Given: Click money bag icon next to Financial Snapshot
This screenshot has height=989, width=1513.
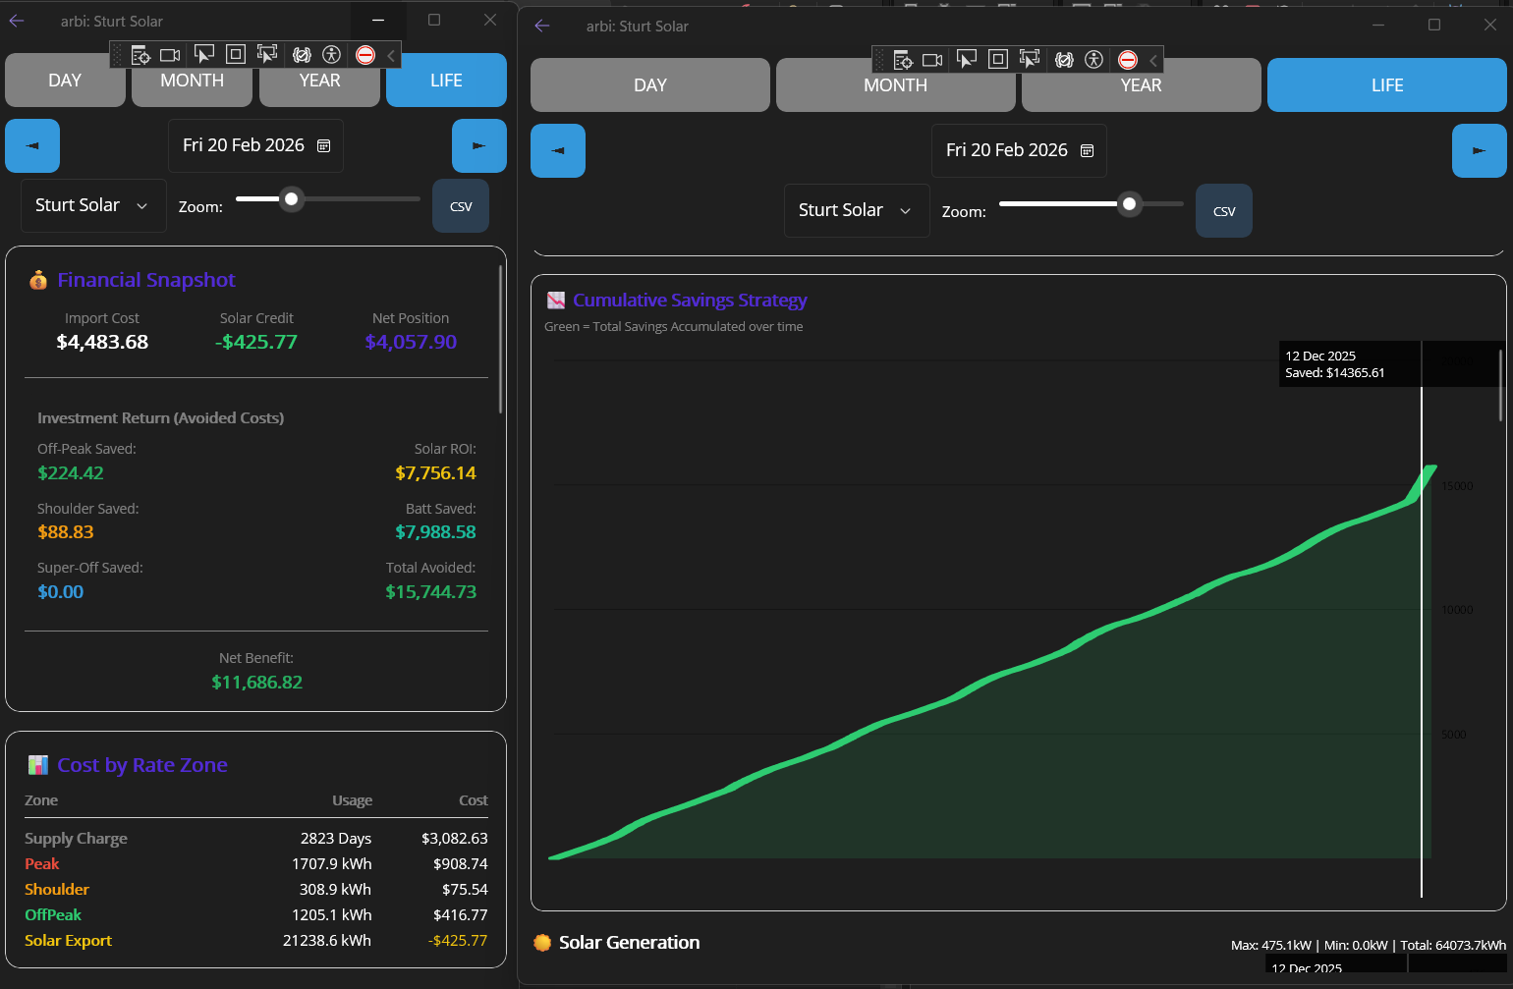Looking at the screenshot, I should coord(38,280).
